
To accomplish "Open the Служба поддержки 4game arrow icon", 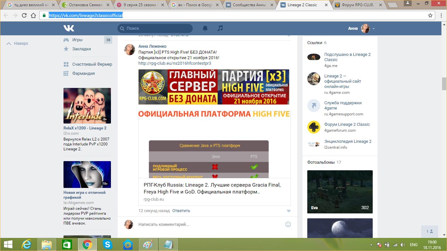I will [314, 106].
